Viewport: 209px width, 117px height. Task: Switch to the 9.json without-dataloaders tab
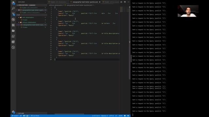point(111,2)
